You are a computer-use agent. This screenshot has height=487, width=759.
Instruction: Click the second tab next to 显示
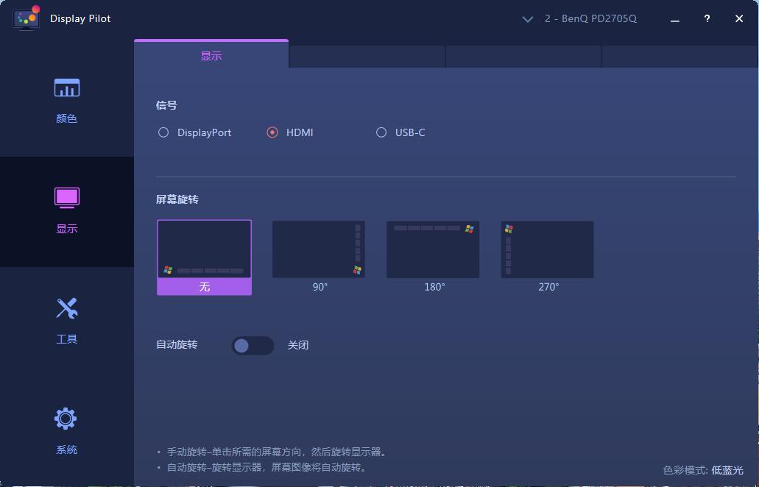[366, 55]
